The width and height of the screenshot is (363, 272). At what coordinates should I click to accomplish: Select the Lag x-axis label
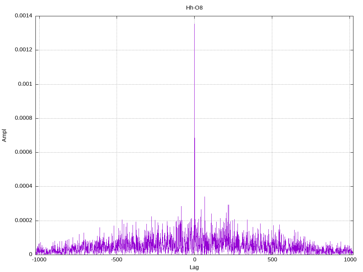pos(194,267)
